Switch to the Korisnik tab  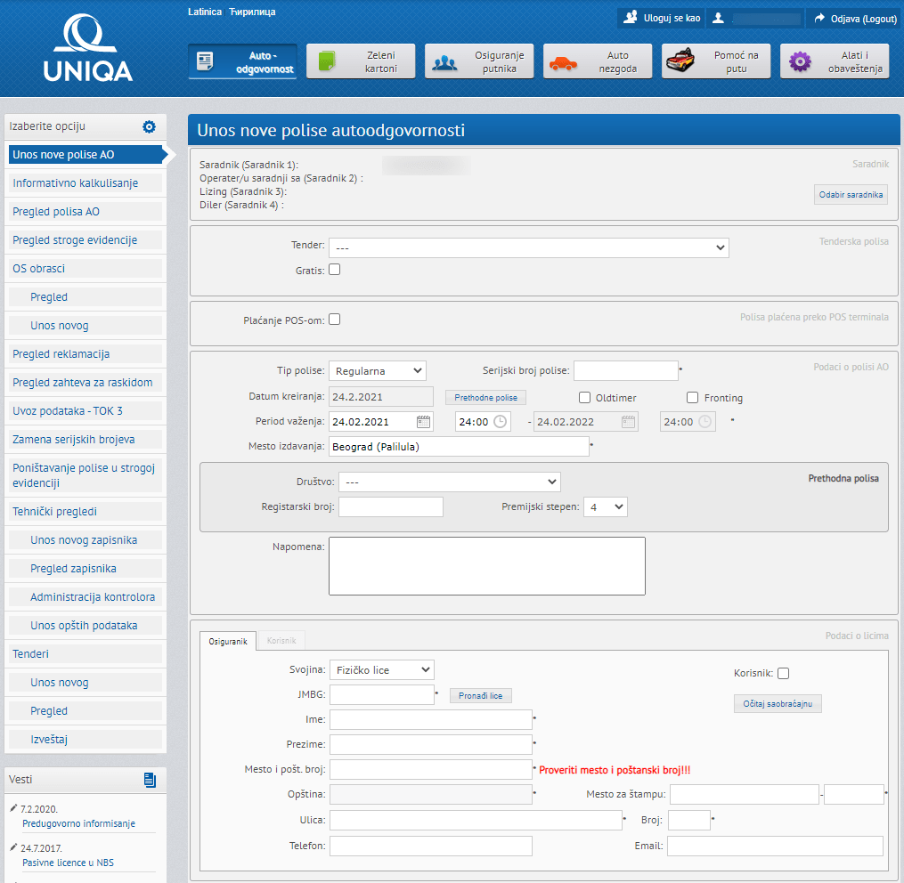click(281, 641)
